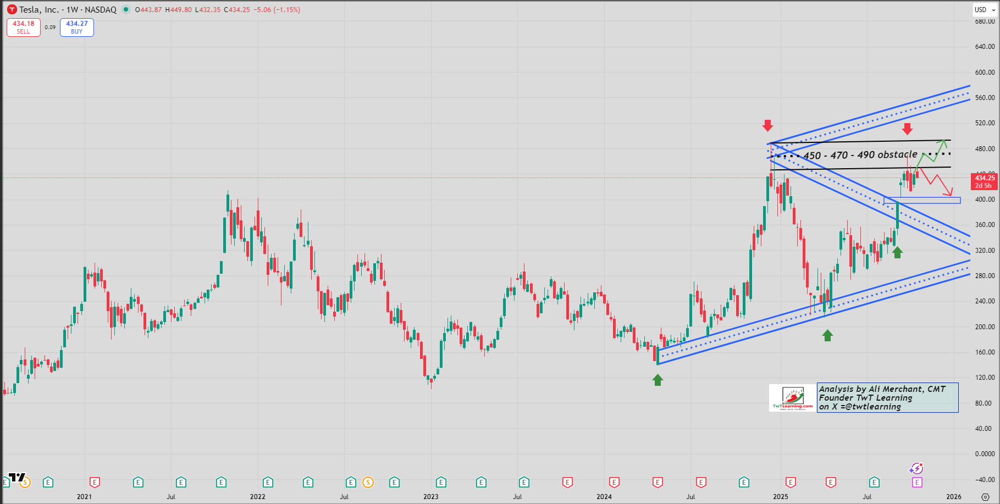Open chart settings hexagon icon
This screenshot has width=1000, height=504.
985,497
